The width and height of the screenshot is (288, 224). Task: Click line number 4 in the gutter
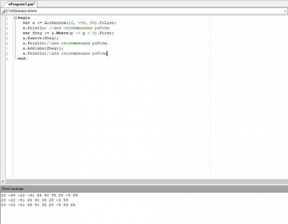(x=7, y=33)
